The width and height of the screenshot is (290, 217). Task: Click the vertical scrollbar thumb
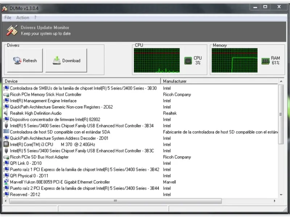tap(281, 114)
